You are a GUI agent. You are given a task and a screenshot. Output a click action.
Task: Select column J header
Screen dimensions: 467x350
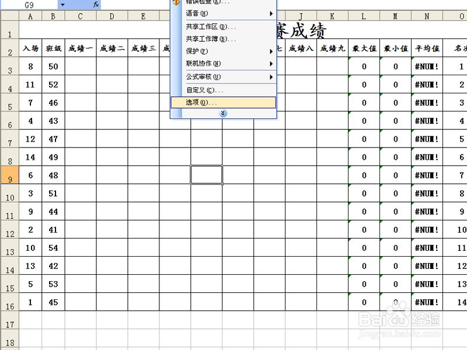301,16
